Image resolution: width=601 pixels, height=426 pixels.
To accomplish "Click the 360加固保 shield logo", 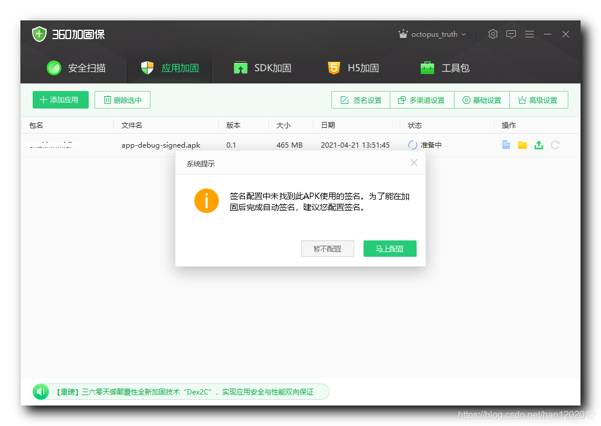I will (x=39, y=34).
